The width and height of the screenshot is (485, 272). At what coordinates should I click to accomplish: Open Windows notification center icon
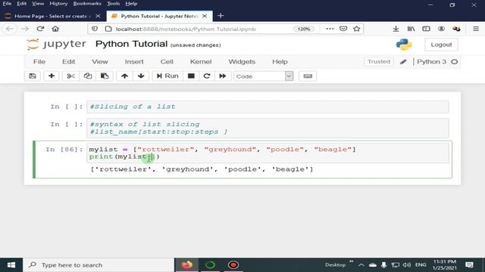469,265
